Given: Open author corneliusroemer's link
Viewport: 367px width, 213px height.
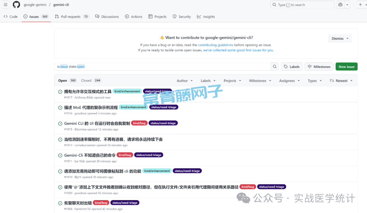Looking at the screenshot, I should pos(85,145).
